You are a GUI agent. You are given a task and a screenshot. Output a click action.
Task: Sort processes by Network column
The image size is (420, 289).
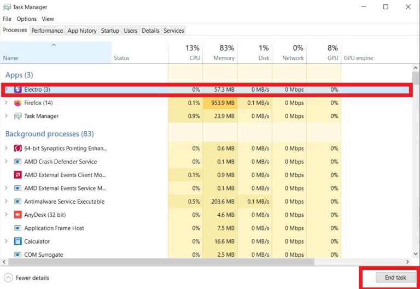(289, 52)
